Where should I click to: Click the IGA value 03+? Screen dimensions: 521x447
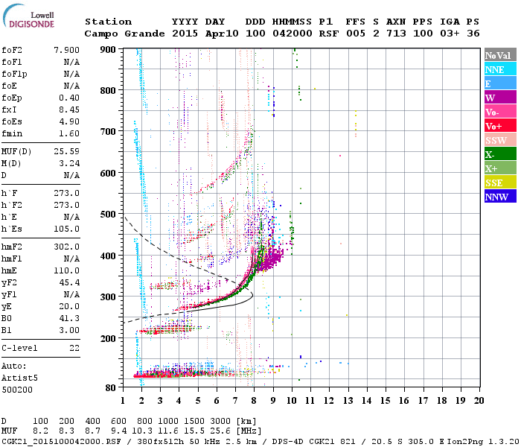coord(450,34)
